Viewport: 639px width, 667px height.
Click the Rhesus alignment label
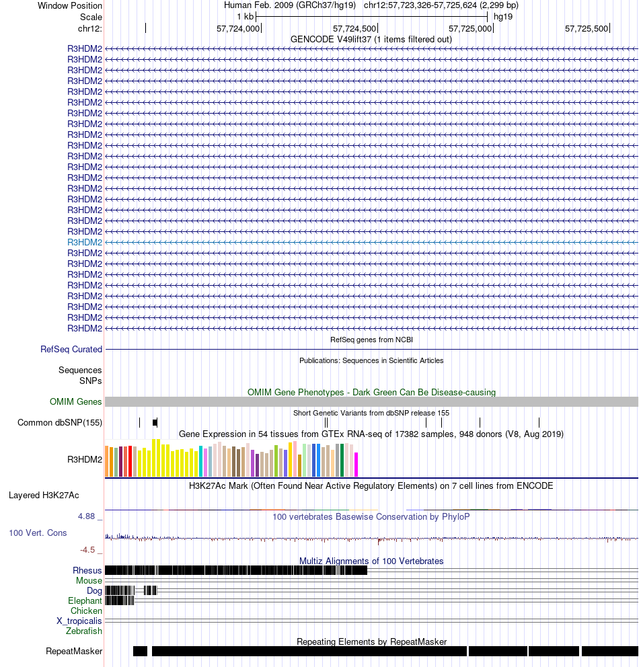coord(87,570)
